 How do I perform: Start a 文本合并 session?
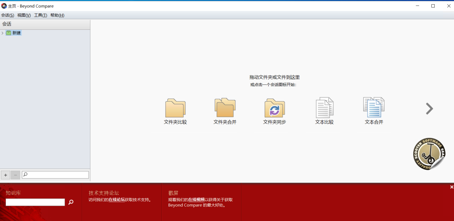pyautogui.click(x=374, y=111)
